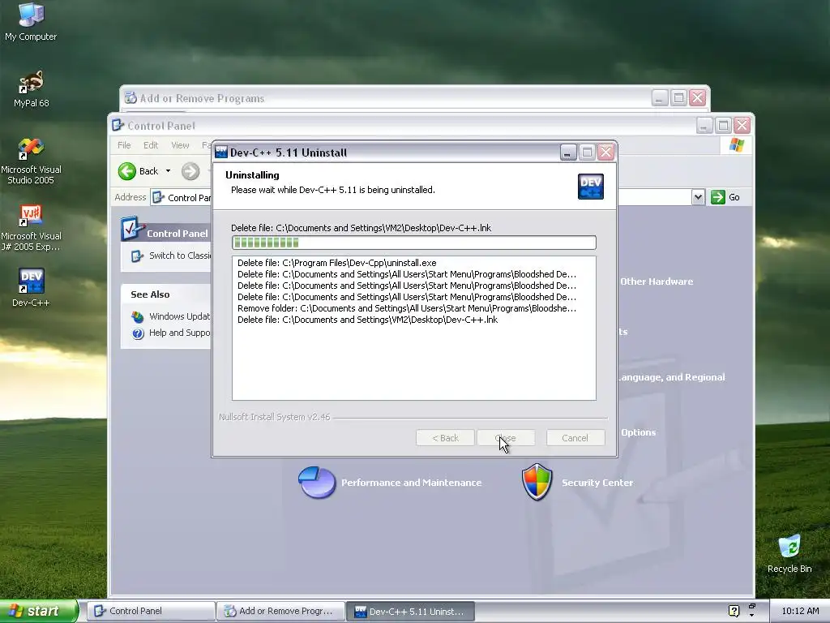Open the View menu in Control Panel

pos(180,145)
